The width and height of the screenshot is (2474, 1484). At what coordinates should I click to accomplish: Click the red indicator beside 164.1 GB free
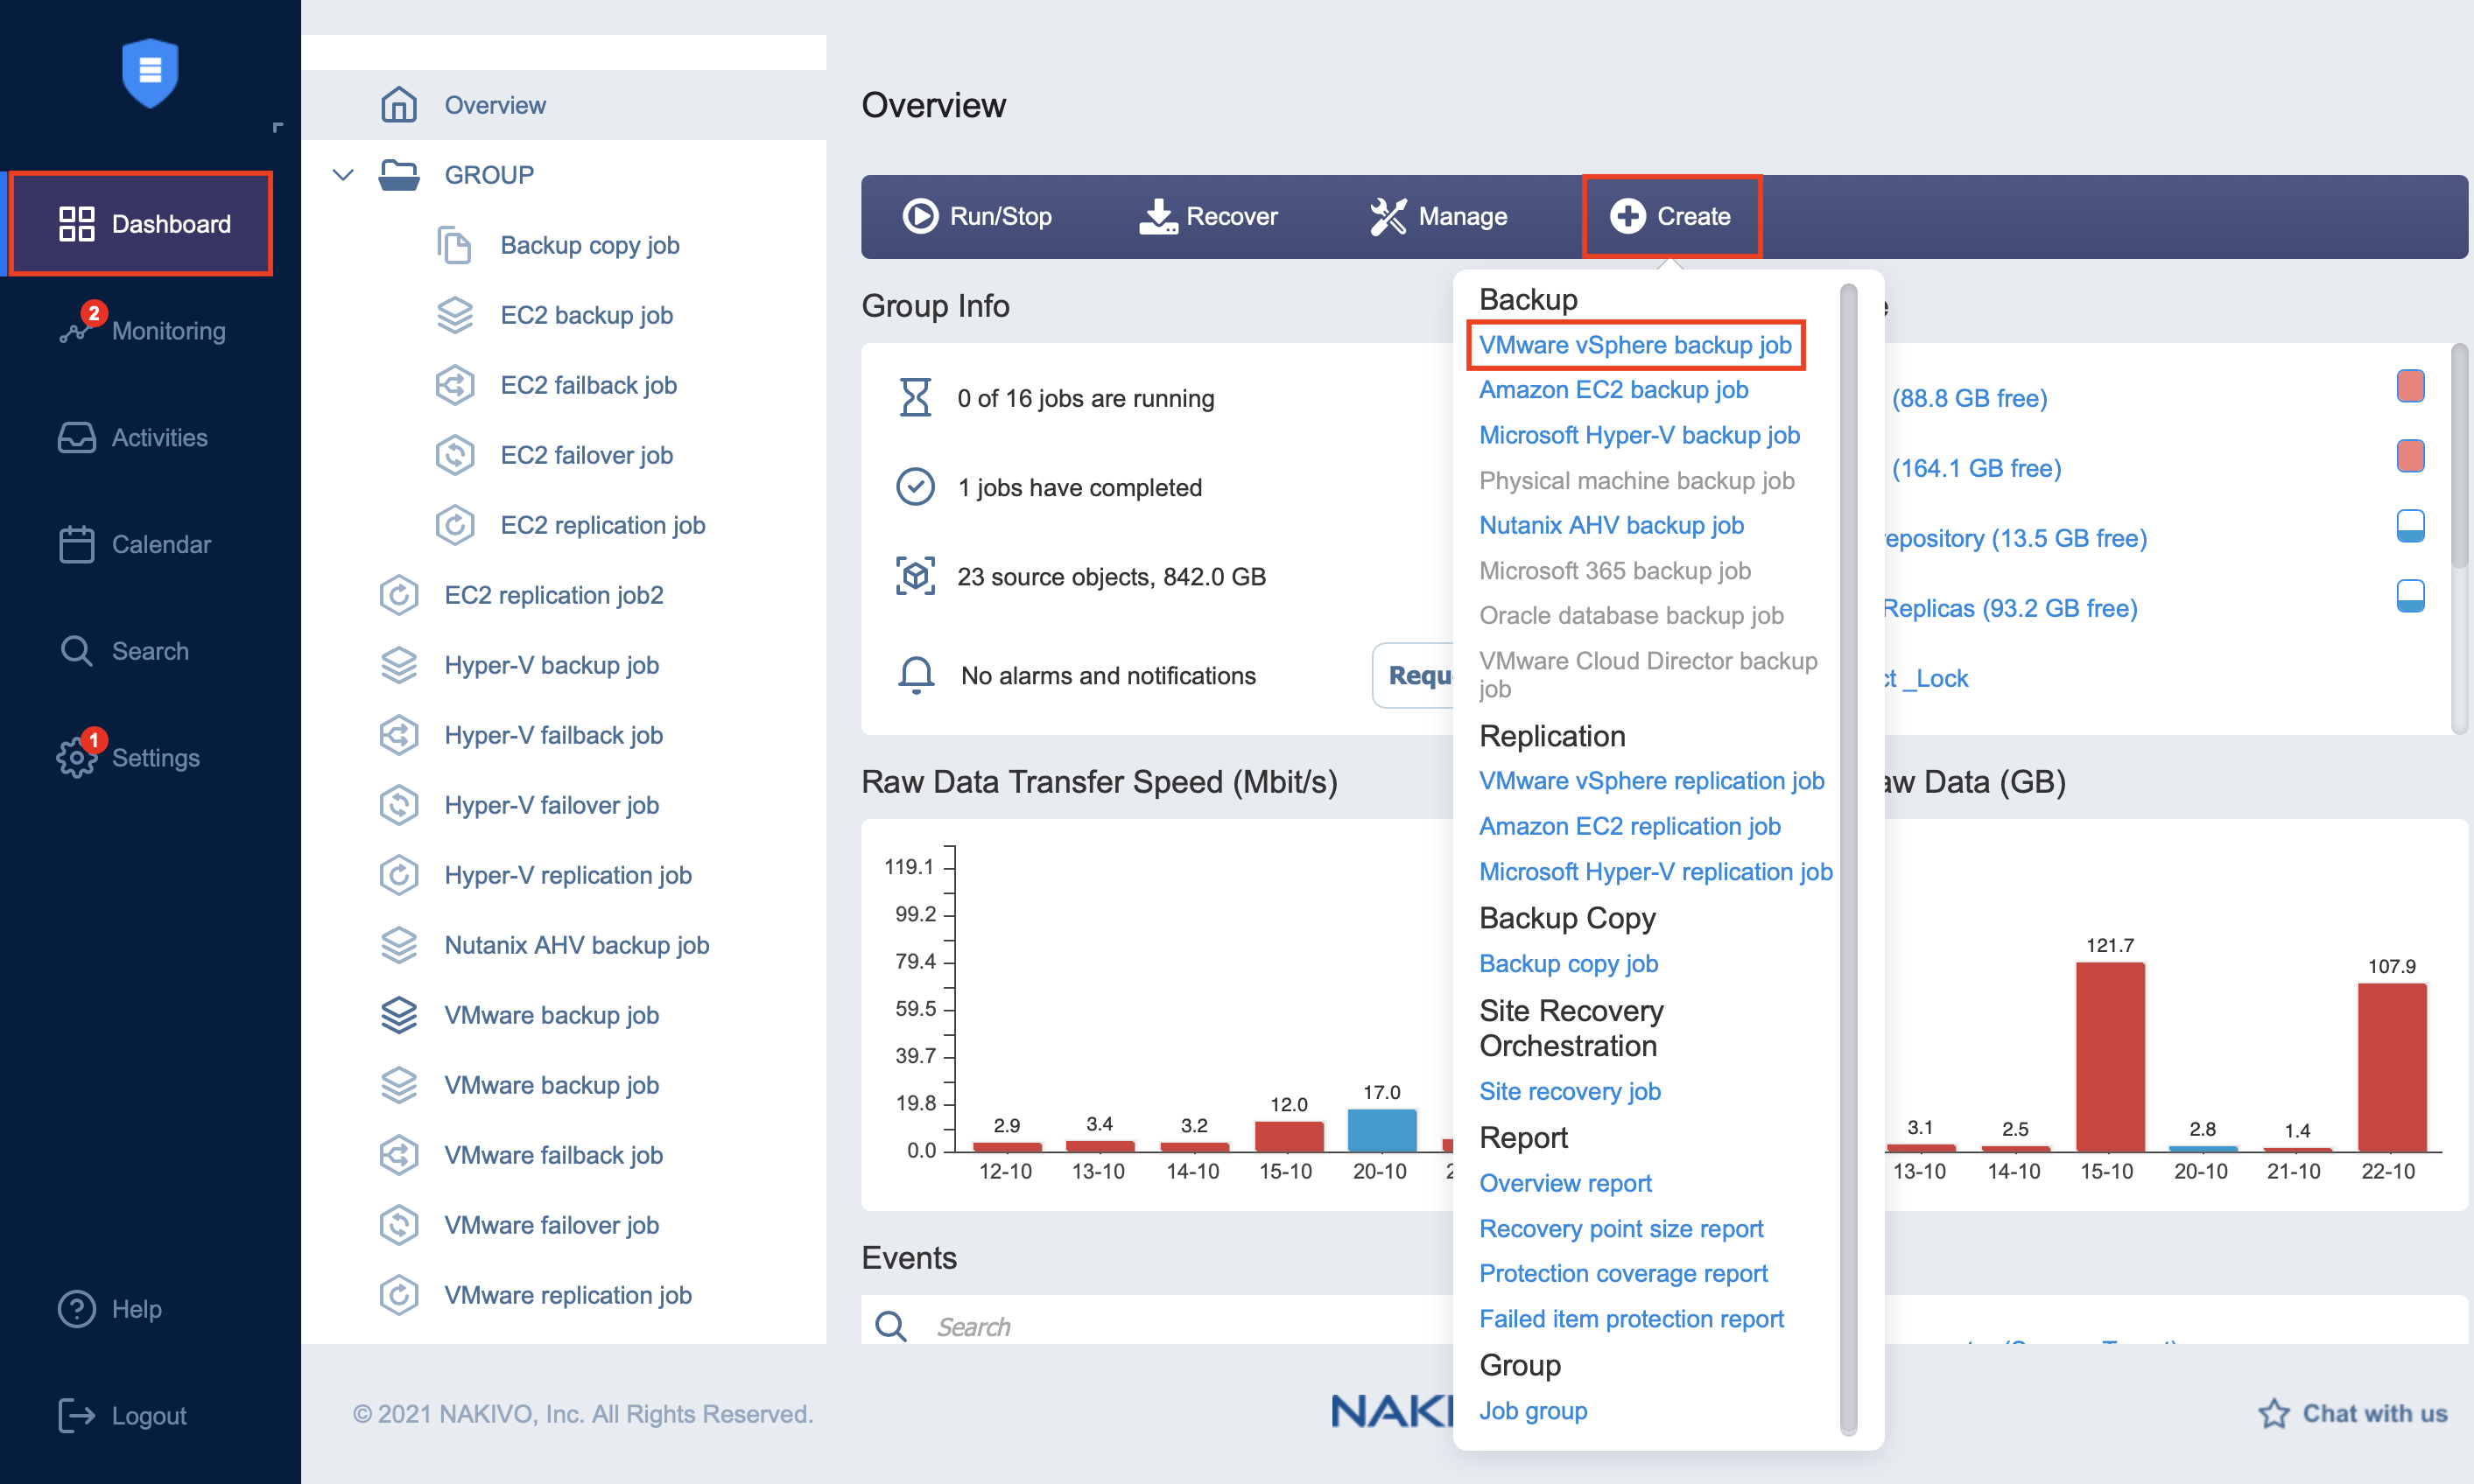(2409, 456)
